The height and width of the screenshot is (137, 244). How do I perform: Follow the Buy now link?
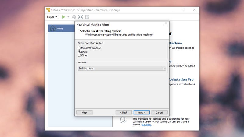[146, 125]
